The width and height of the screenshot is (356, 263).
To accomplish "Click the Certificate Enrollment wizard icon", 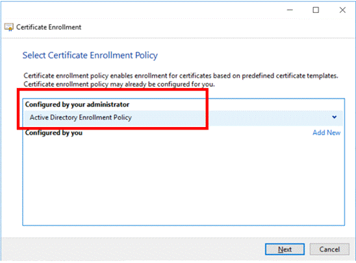I will pyautogui.click(x=9, y=27).
